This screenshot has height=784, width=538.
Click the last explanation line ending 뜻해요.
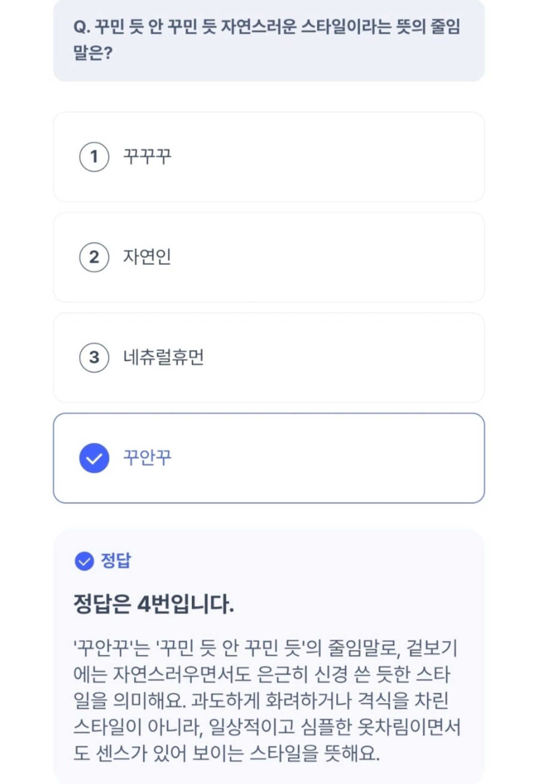click(x=226, y=753)
